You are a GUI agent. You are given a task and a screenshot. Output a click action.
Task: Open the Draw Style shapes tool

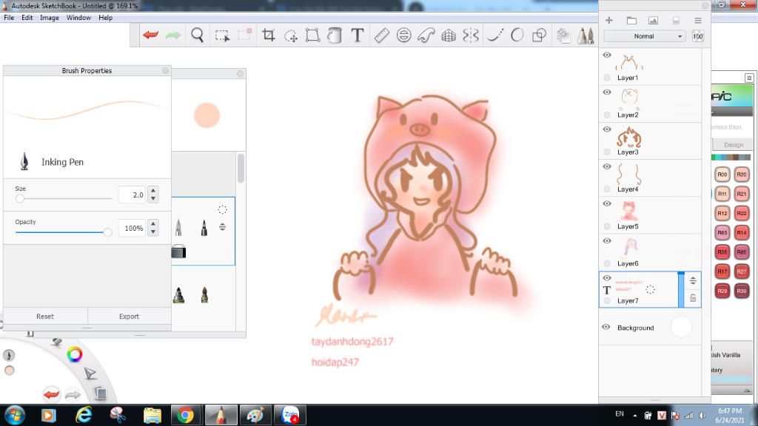pos(539,35)
